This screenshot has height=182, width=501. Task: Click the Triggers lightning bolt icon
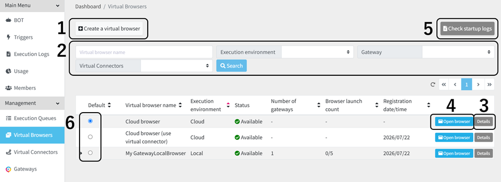coord(8,37)
